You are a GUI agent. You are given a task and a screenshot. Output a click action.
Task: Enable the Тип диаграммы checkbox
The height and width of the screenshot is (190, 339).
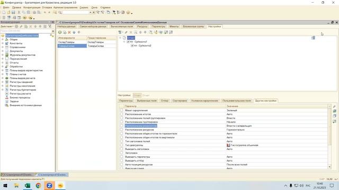[x=121, y=145]
